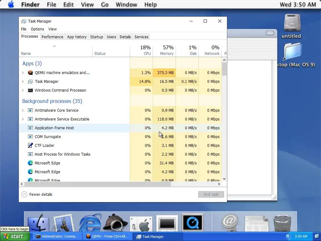Switch to QEMU taskbar button
The width and height of the screenshot is (321, 241).
point(107,237)
